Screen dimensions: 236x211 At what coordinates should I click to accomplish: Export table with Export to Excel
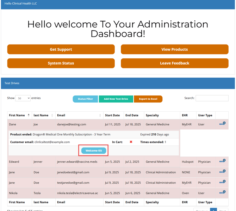[x=148, y=99]
